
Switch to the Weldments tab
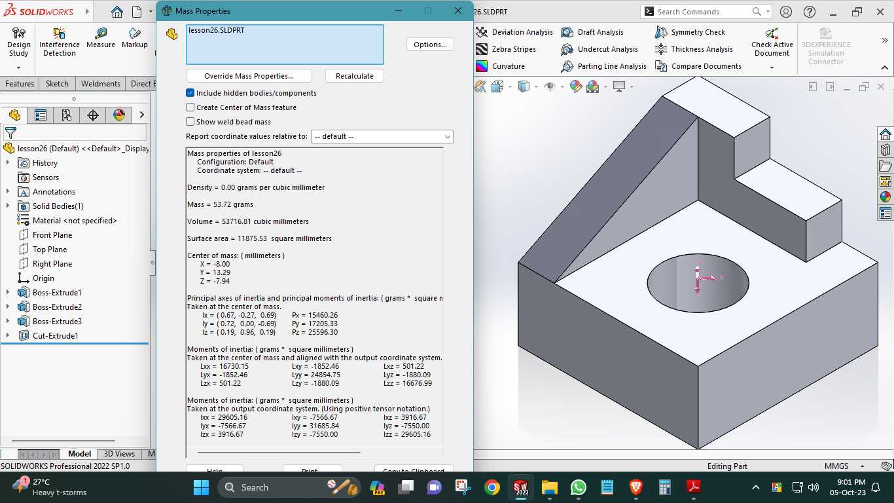click(x=101, y=84)
